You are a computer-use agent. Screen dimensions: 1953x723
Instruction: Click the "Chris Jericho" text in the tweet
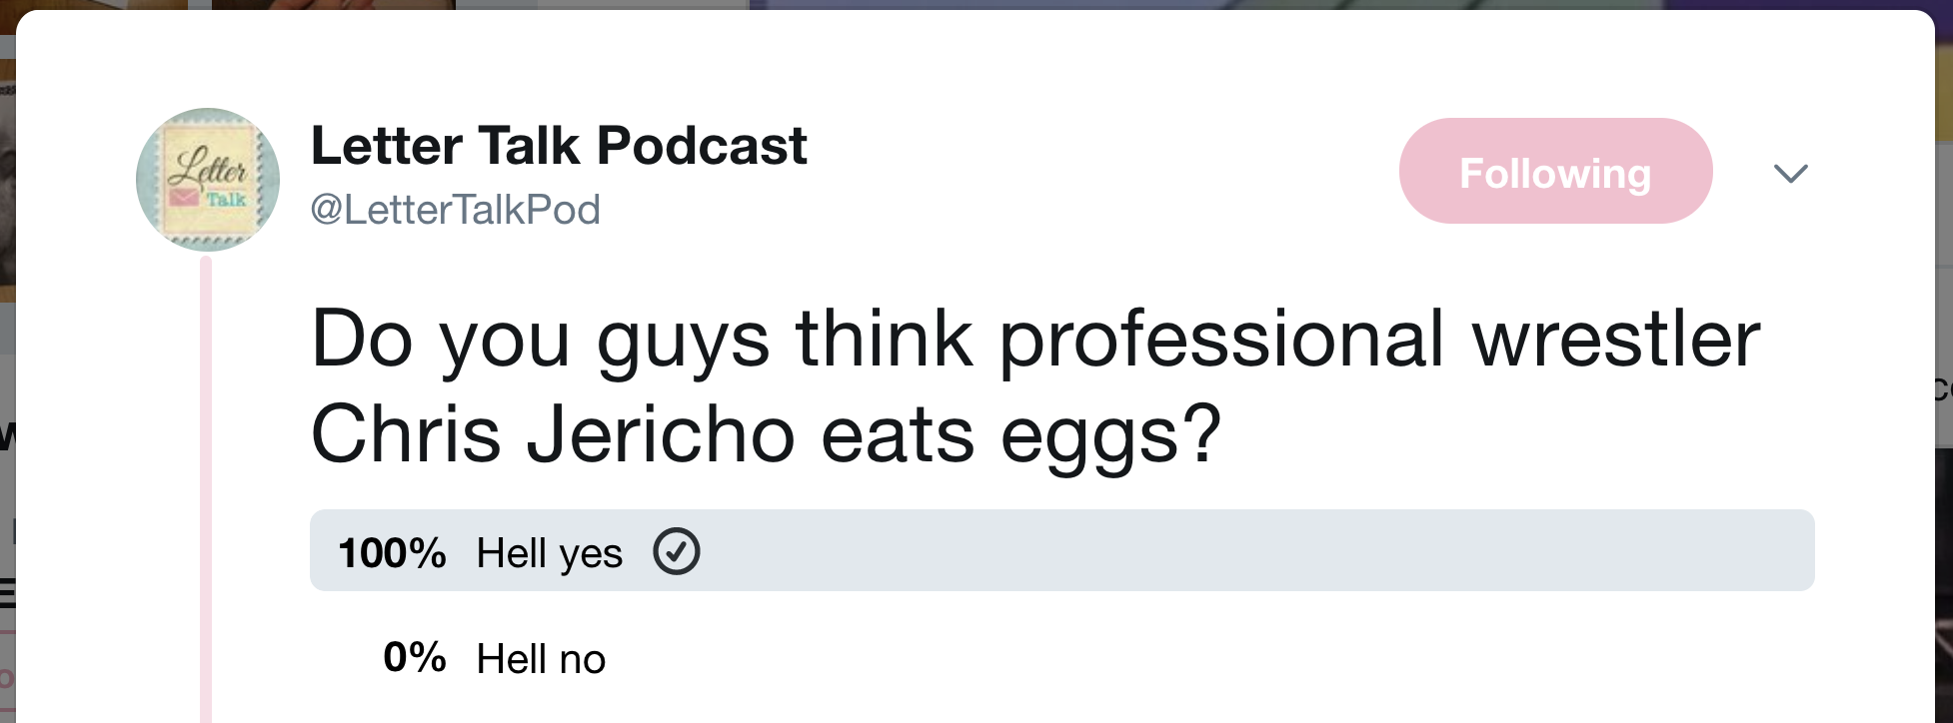point(553,435)
